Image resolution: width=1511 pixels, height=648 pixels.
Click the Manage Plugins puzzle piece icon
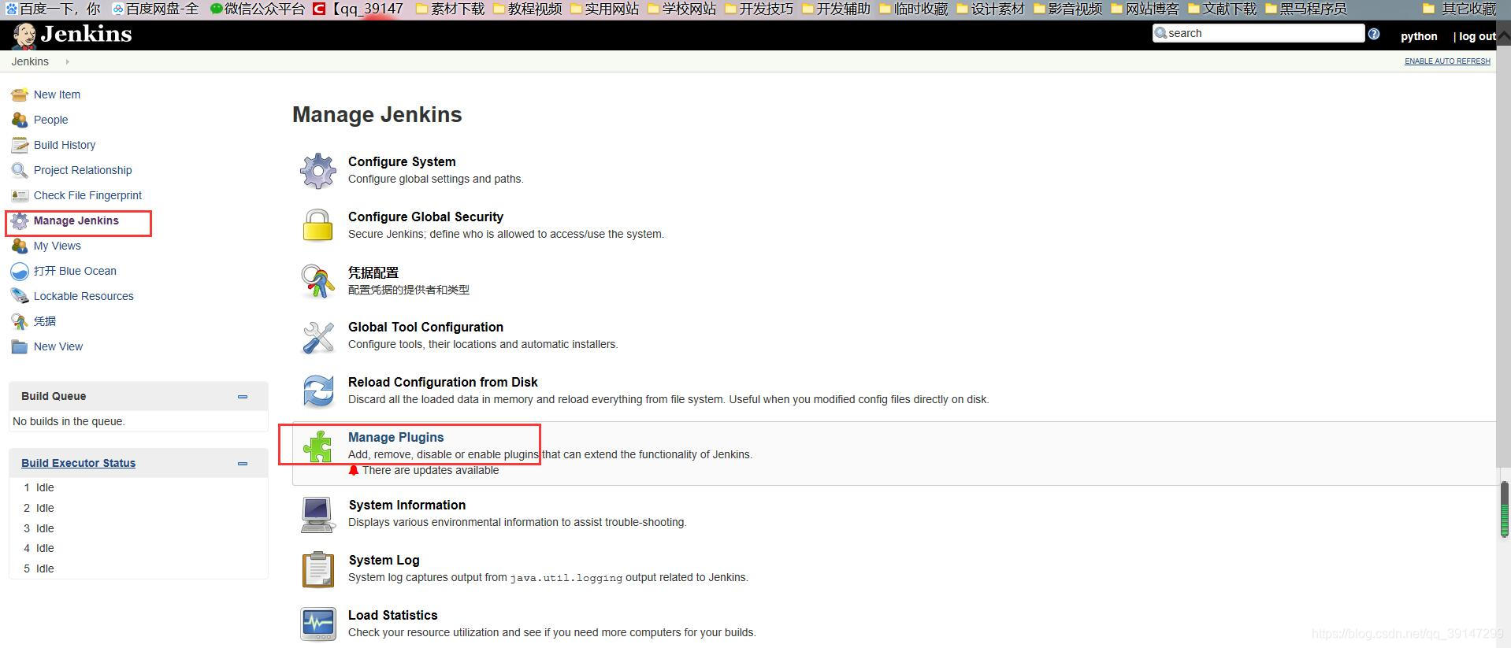(318, 446)
